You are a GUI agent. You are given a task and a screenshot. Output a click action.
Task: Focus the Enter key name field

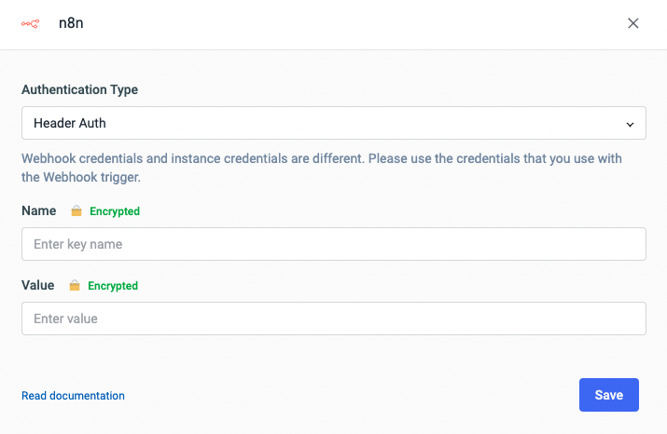click(333, 244)
